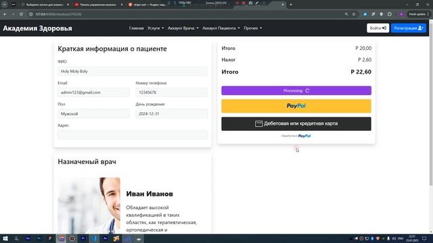433x243 pixels.
Task: Go back using the browser back arrow
Action: [5, 14]
